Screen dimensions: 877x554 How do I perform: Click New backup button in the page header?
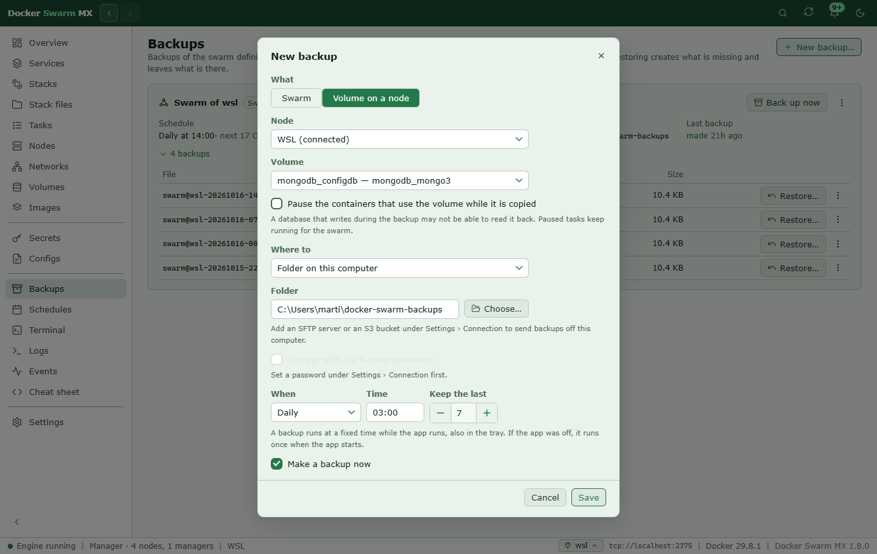(819, 47)
